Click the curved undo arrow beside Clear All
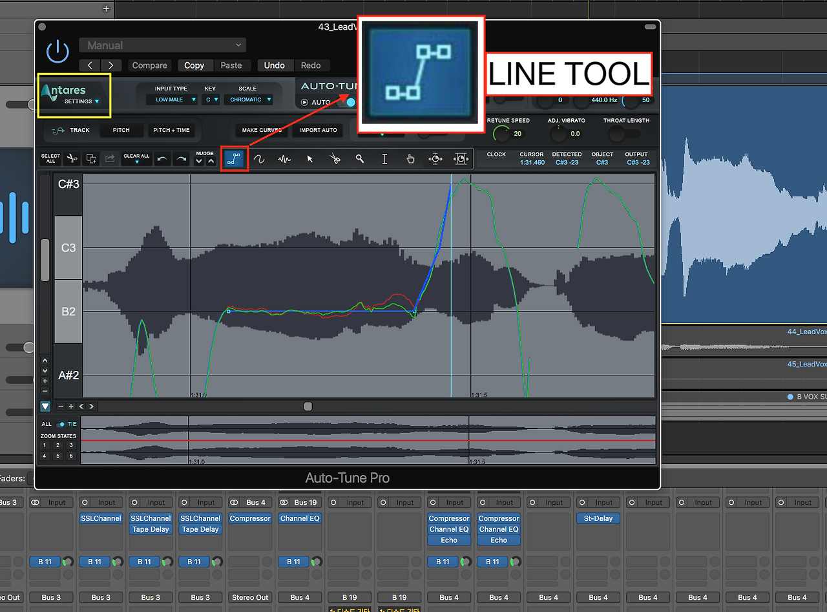 (163, 159)
